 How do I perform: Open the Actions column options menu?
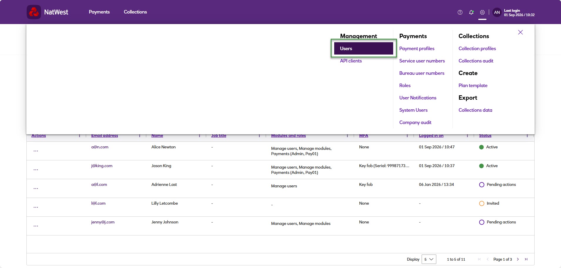pyautogui.click(x=80, y=136)
